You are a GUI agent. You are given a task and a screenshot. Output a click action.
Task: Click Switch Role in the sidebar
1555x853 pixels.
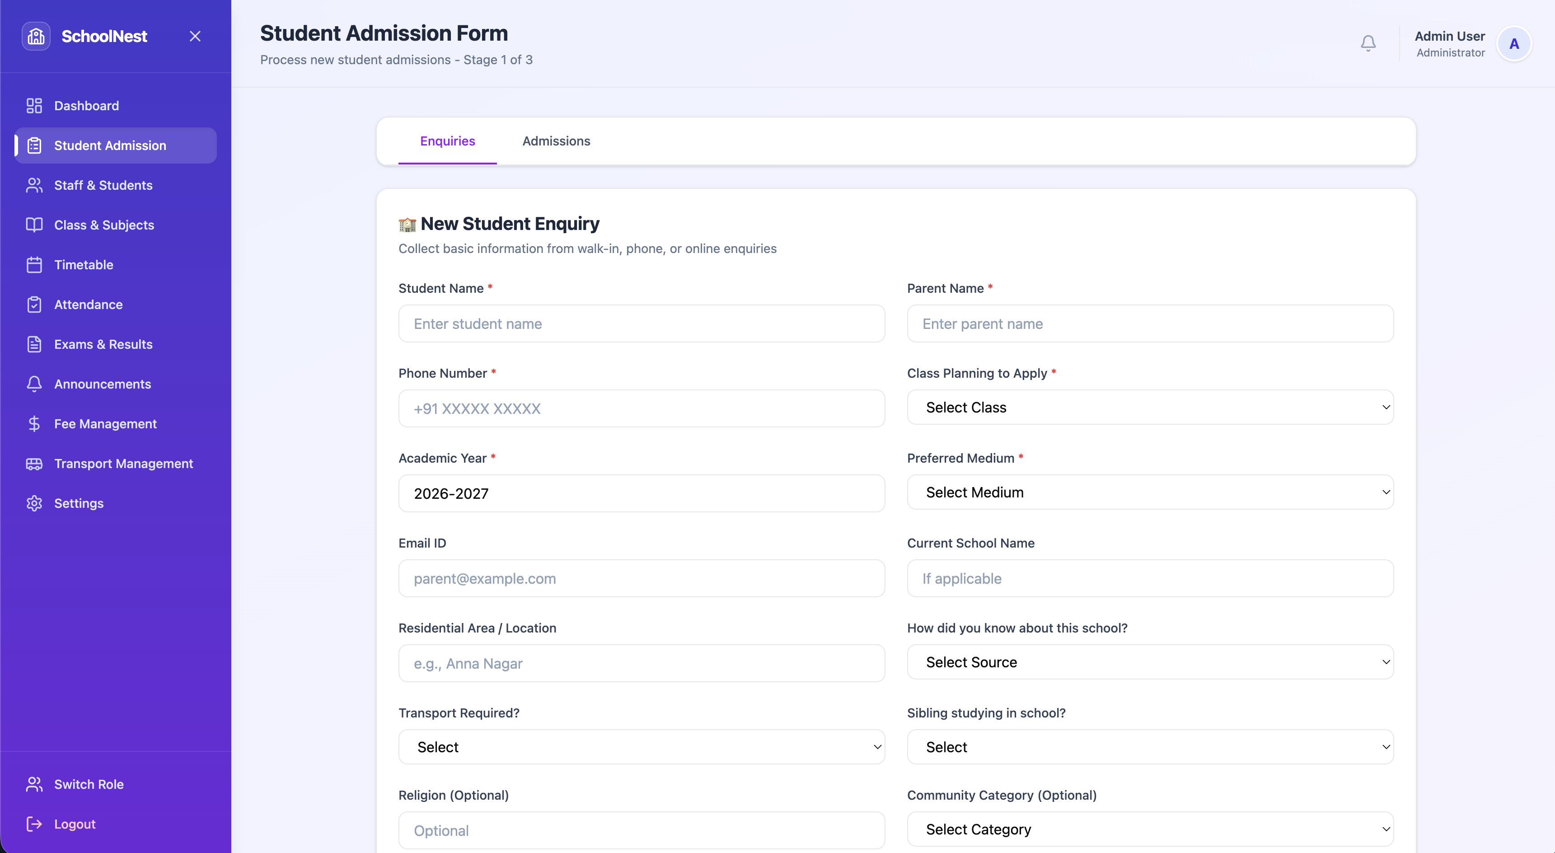89,784
